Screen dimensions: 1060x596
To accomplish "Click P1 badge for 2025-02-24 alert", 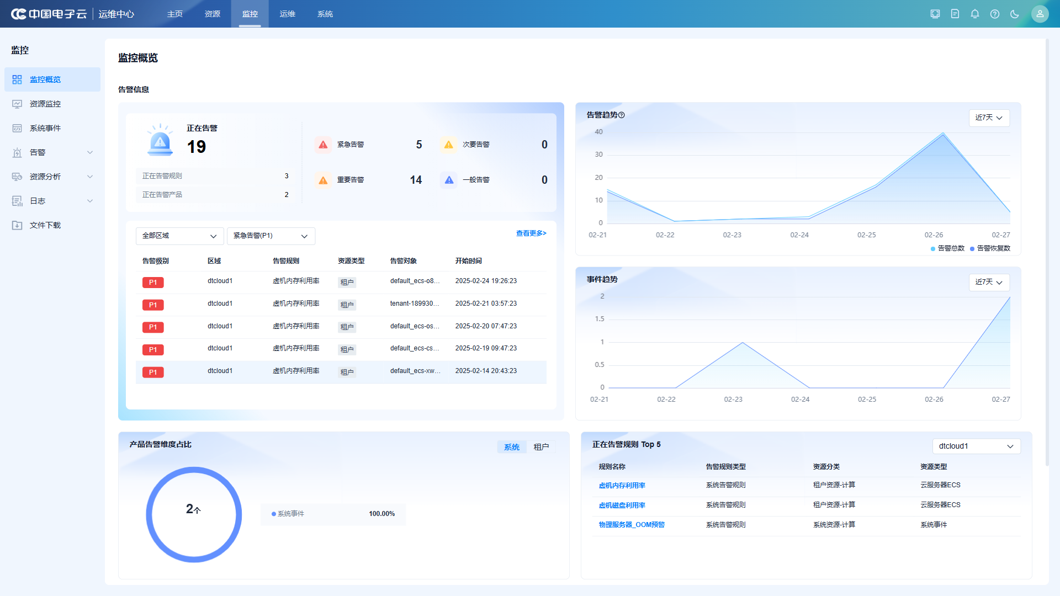I will (x=153, y=283).
